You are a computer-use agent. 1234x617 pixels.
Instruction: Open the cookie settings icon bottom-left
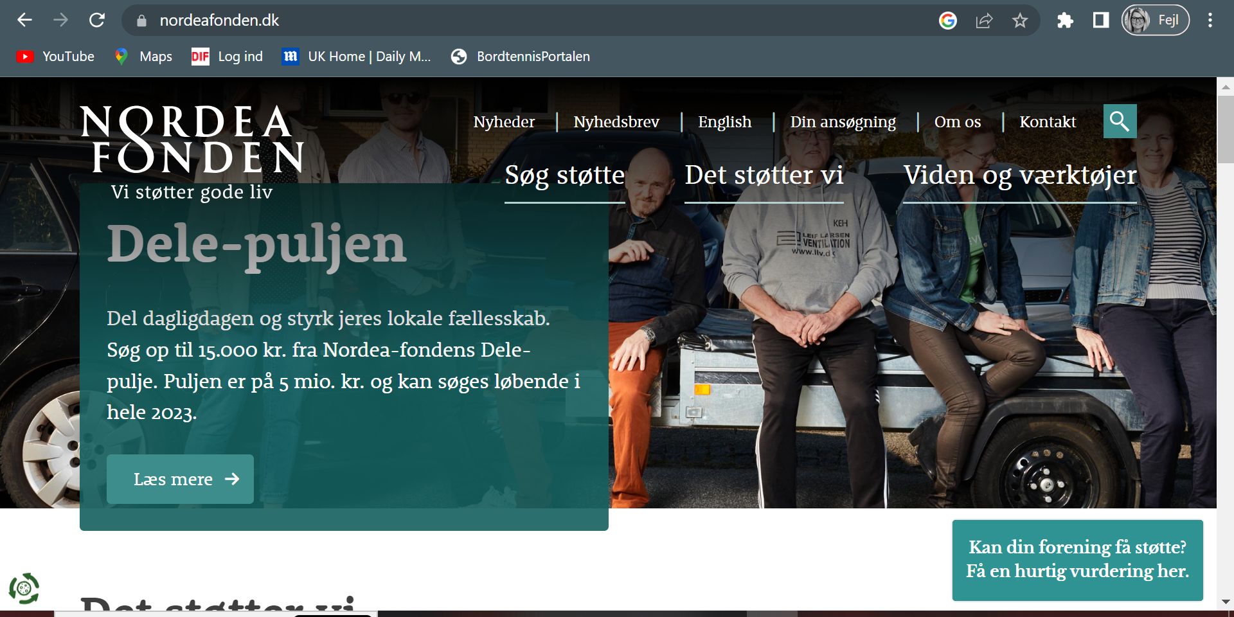coord(24,587)
